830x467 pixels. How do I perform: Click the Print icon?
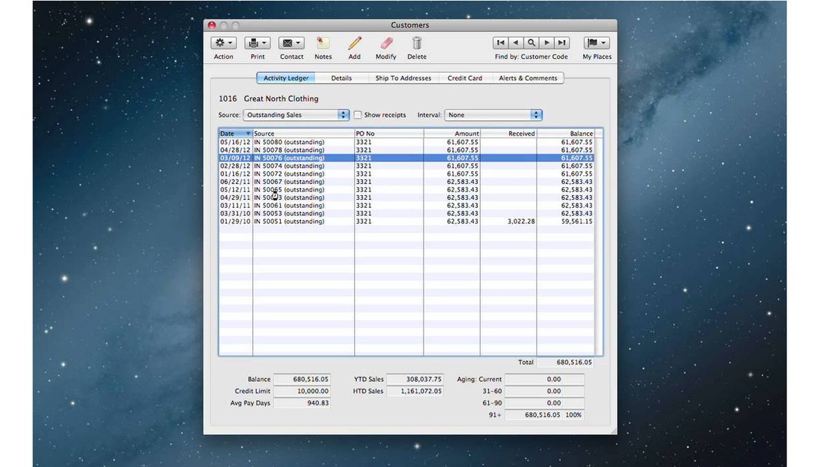point(257,43)
